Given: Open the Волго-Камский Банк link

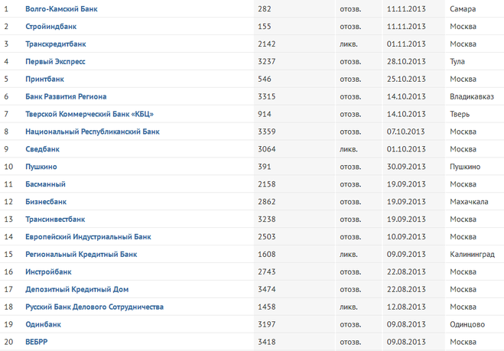Looking at the screenshot, I should tap(61, 9).
